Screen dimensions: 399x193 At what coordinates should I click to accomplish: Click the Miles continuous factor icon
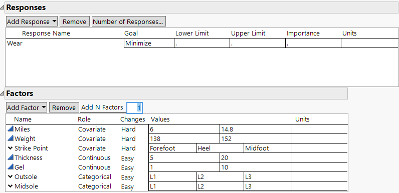(10, 129)
